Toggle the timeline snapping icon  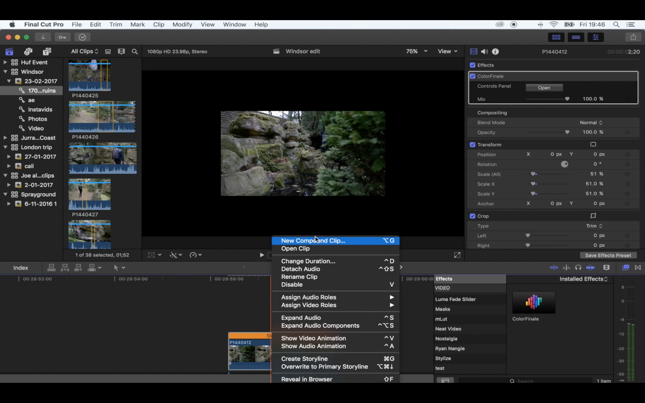pyautogui.click(x=590, y=267)
